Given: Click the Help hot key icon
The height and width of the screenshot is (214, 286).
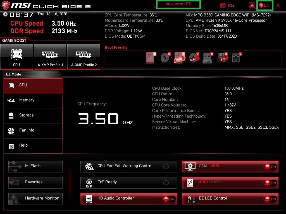Looking at the screenshot, I should (11, 146).
